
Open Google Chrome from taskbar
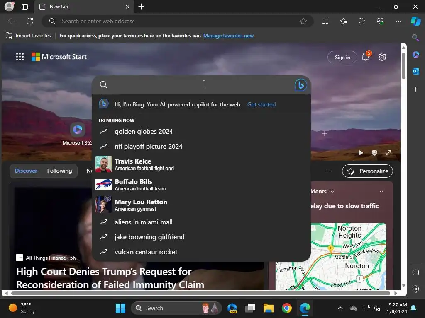(286, 308)
